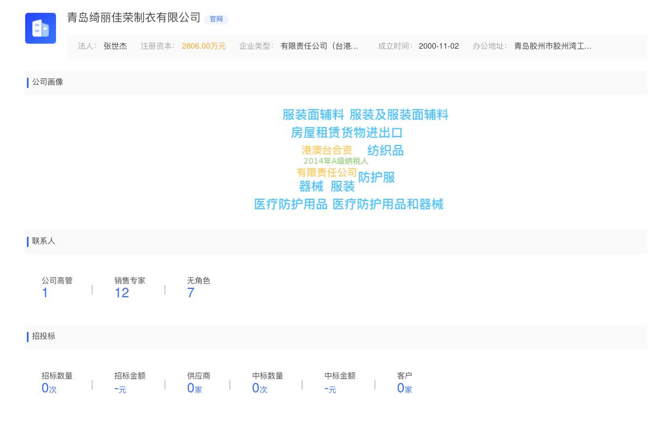Click word cloud tag 防护服
The image size is (672, 421).
pos(376,177)
